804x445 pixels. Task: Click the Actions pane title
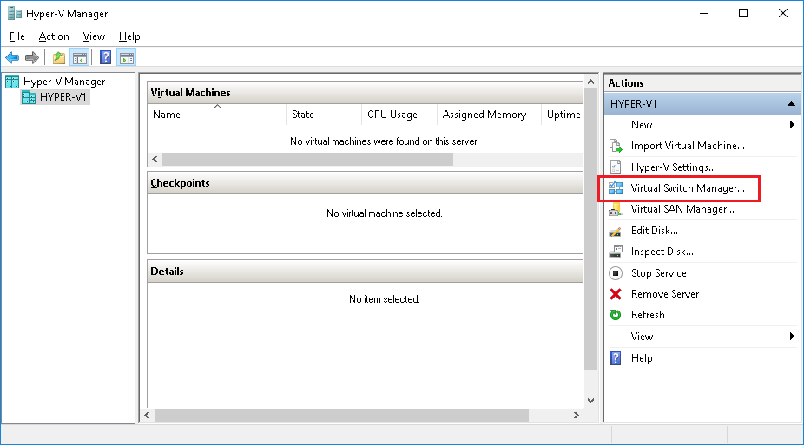click(625, 83)
